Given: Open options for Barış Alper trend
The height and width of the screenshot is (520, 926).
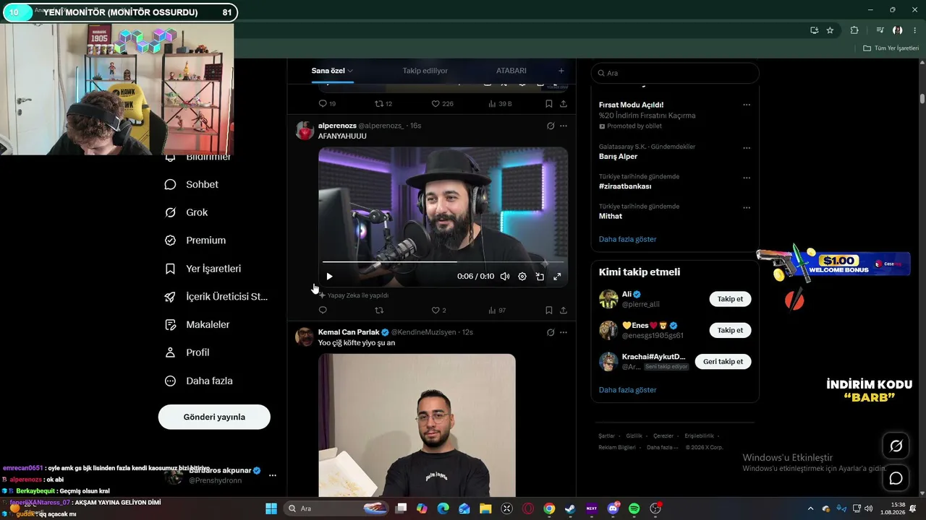Looking at the screenshot, I should [x=747, y=148].
